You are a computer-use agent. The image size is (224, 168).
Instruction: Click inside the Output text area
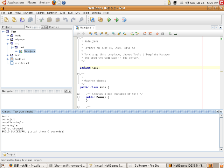coord(110,133)
